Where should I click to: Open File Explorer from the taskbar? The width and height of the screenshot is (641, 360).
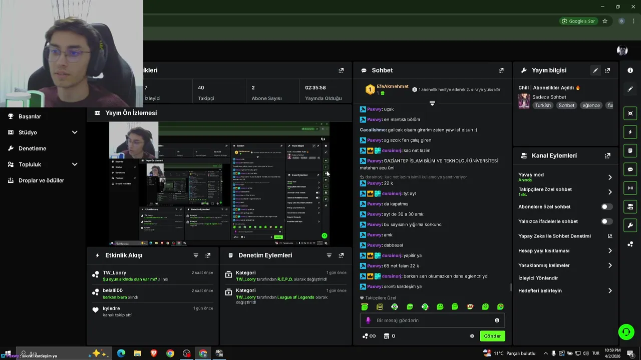[x=137, y=353]
